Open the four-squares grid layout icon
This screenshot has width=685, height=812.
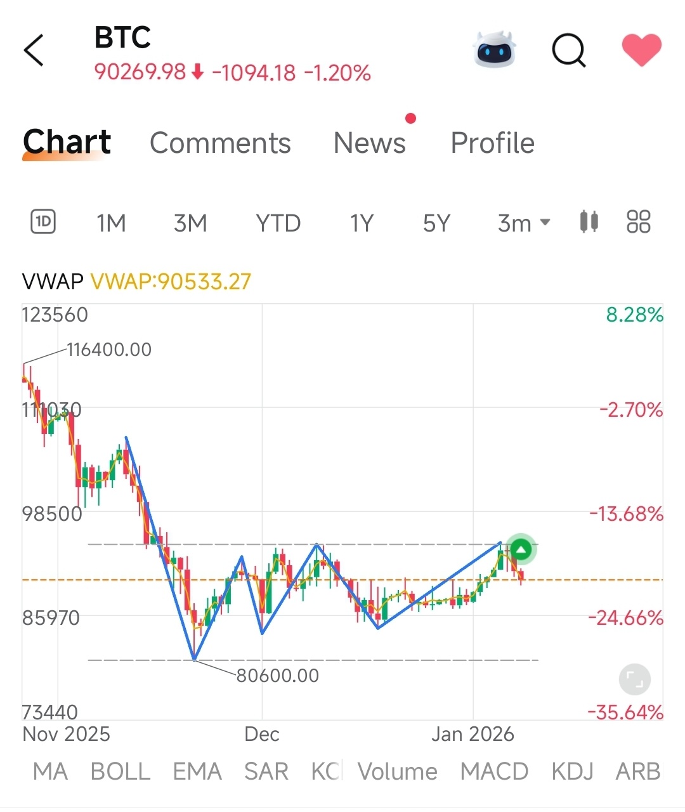coord(638,222)
